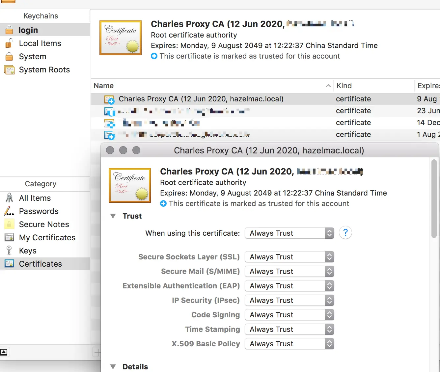Select the System keychain
440x372 pixels.
[45, 56]
